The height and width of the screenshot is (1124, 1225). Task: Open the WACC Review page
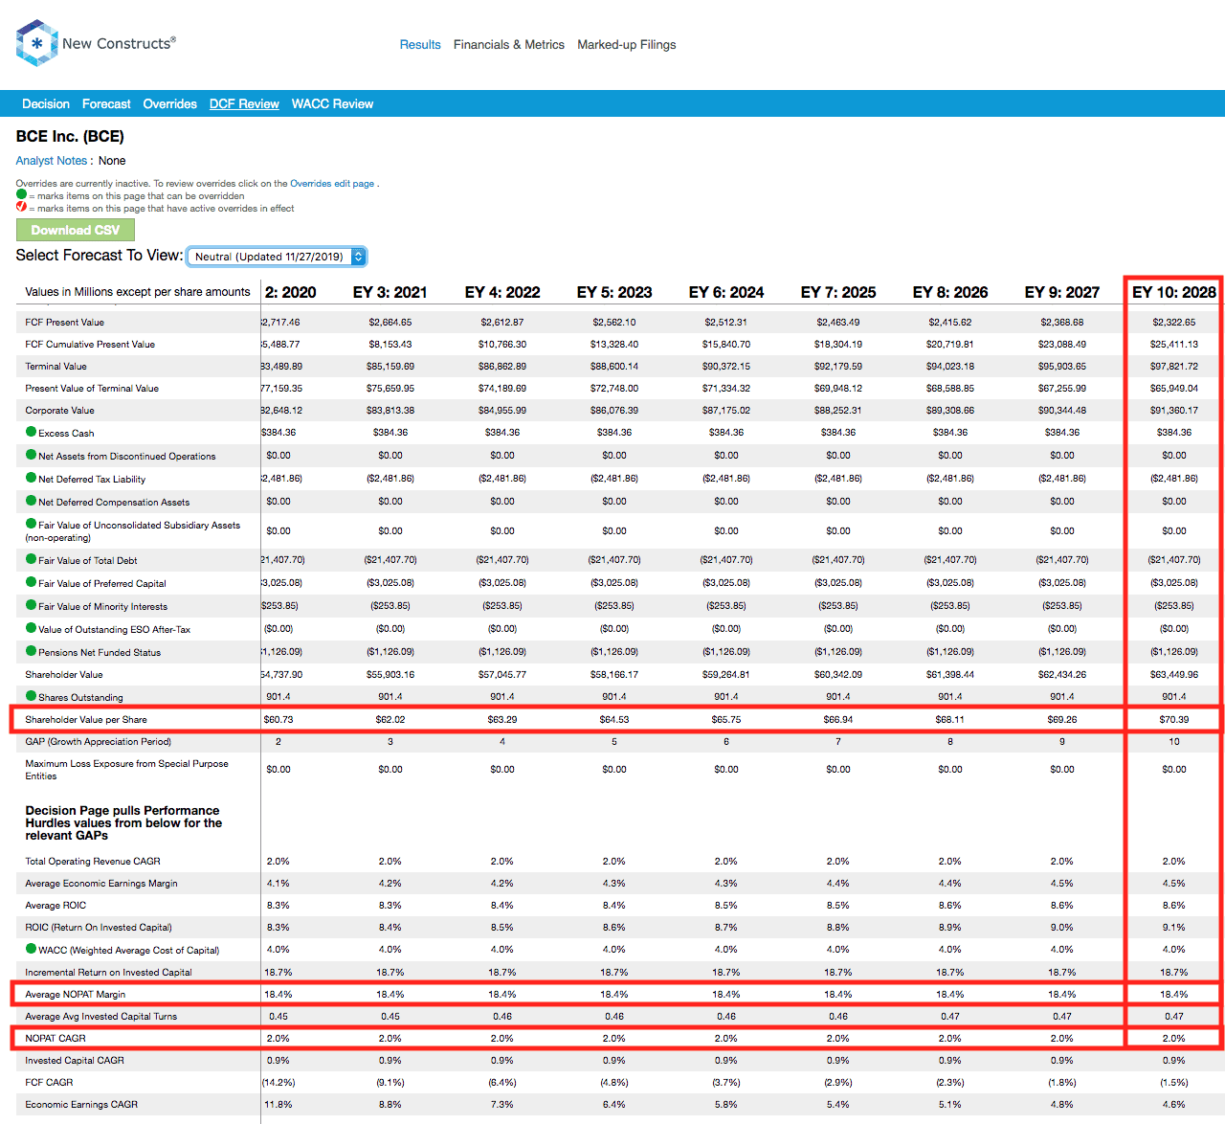(x=332, y=103)
